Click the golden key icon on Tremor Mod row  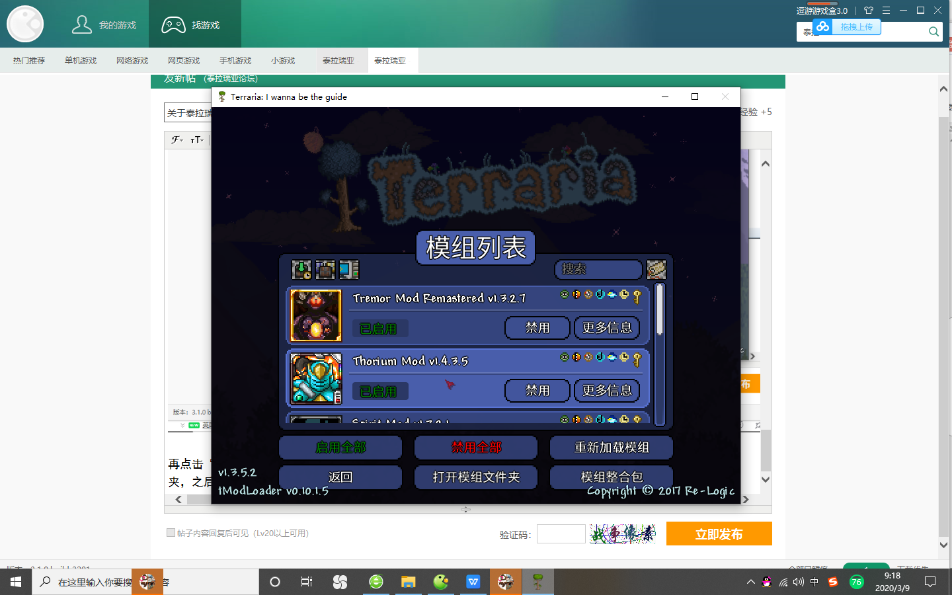pos(637,296)
